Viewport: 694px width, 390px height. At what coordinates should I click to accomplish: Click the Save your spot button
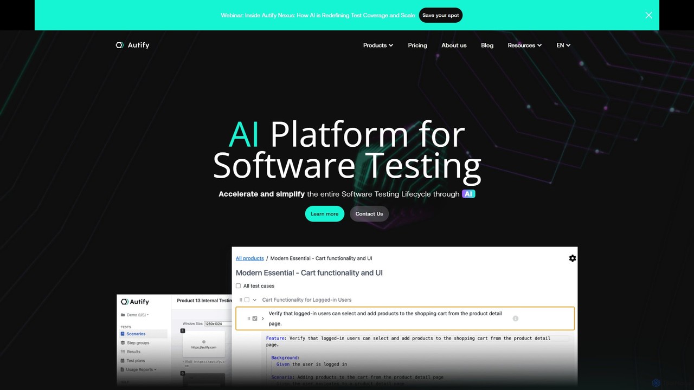coord(440,15)
